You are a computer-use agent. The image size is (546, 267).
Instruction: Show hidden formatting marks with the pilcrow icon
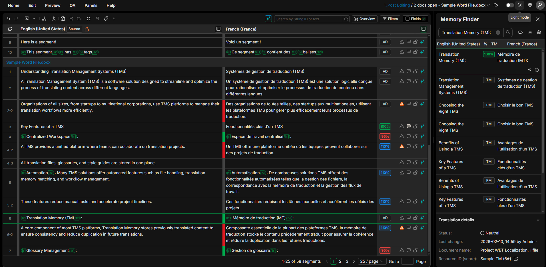98,19
